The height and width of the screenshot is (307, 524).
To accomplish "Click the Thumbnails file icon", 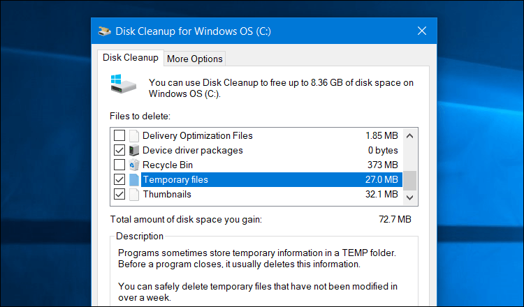I will (134, 194).
